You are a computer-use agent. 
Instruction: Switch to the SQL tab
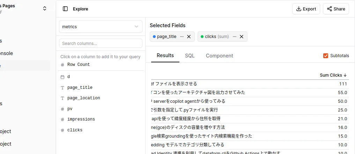(190, 56)
